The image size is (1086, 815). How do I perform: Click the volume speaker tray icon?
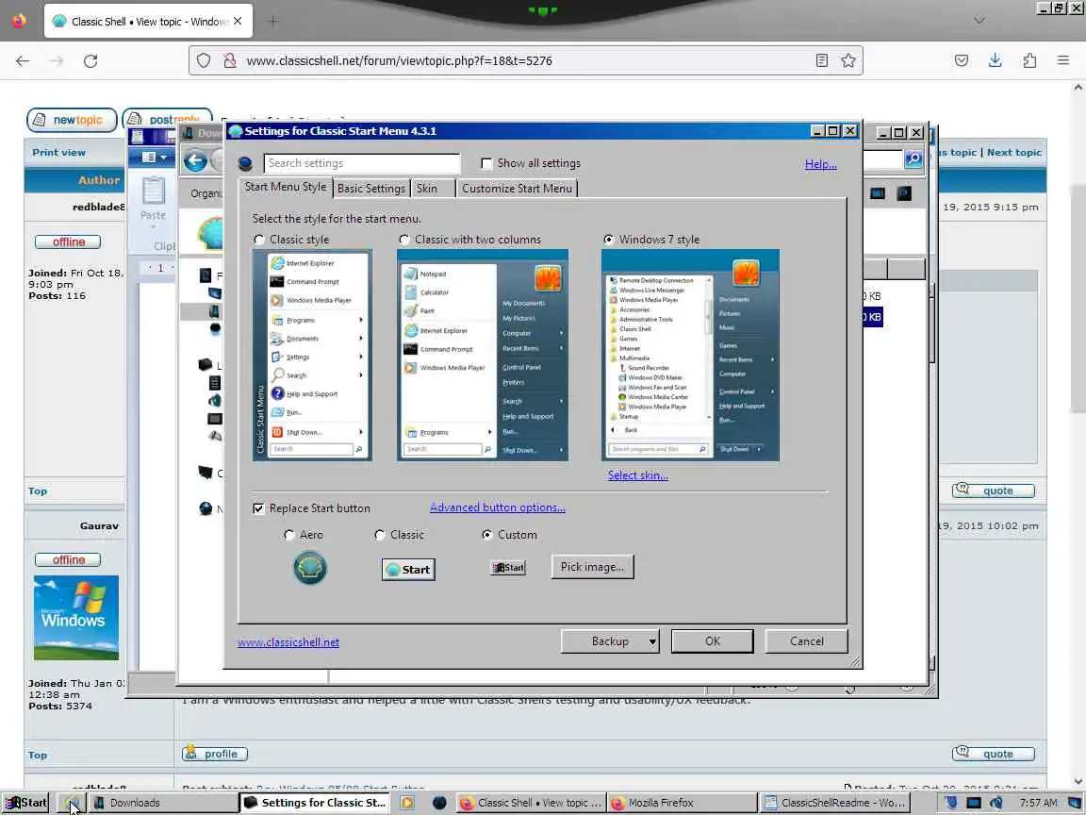tap(995, 803)
